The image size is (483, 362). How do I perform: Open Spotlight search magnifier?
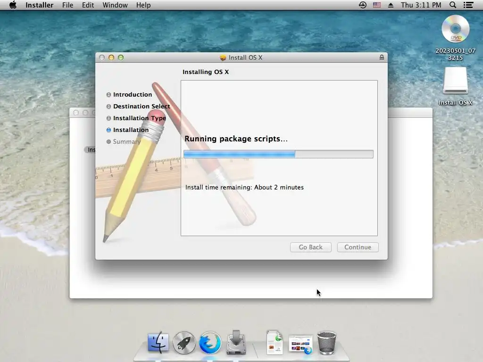(453, 5)
